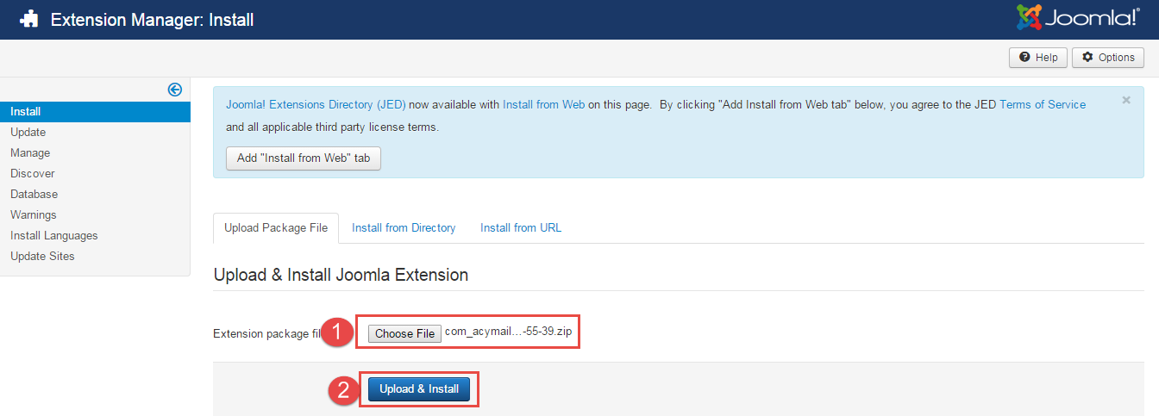Switch to Install from Directory tab
Image resolution: width=1159 pixels, height=416 pixels.
[404, 228]
